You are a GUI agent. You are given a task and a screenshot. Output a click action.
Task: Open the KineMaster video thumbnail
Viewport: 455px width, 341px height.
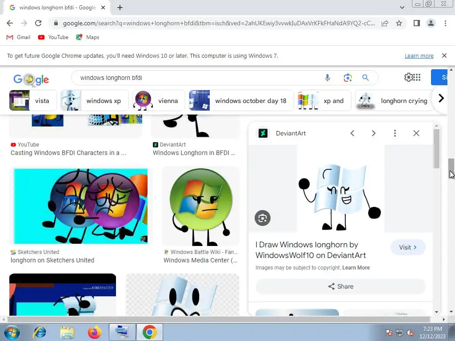[63, 294]
